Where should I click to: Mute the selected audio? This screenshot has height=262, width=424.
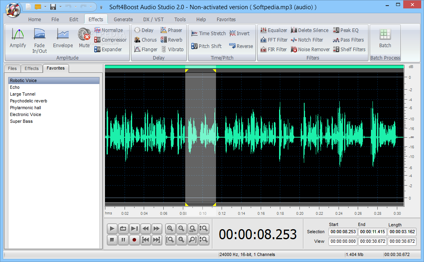[84, 39]
